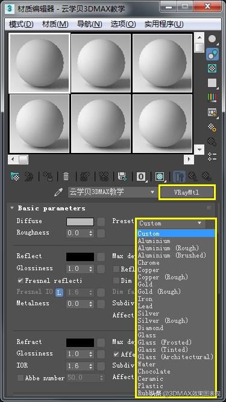This screenshot has height=402, width=226.
Task: Click the VRayMtl material type button
Action: tap(186, 193)
